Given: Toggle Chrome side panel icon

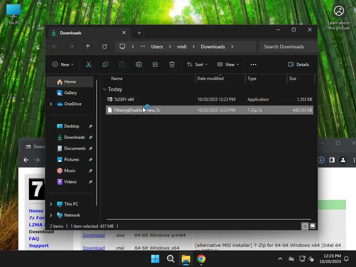Looking at the screenshot, I should [332, 160].
